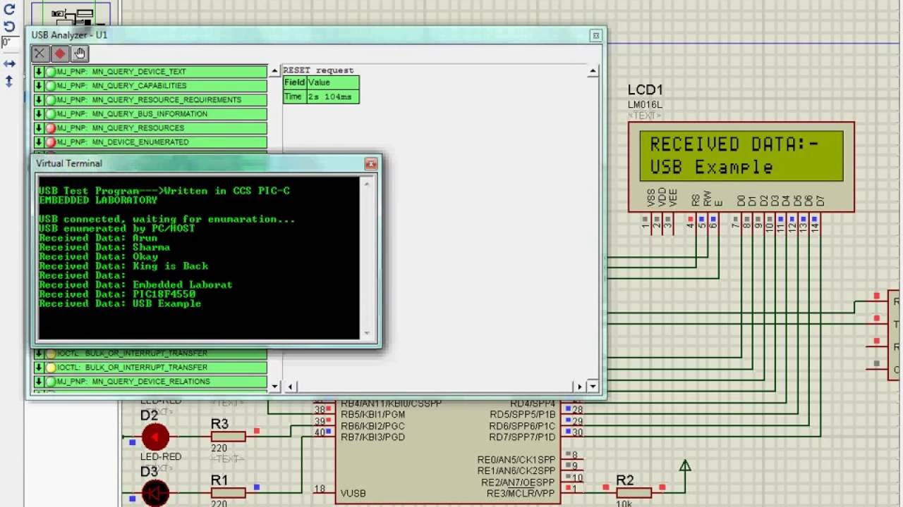Expand the MN_QUERY_DEVICE_TEXT entry arrow
903x507 pixels.
coord(39,72)
